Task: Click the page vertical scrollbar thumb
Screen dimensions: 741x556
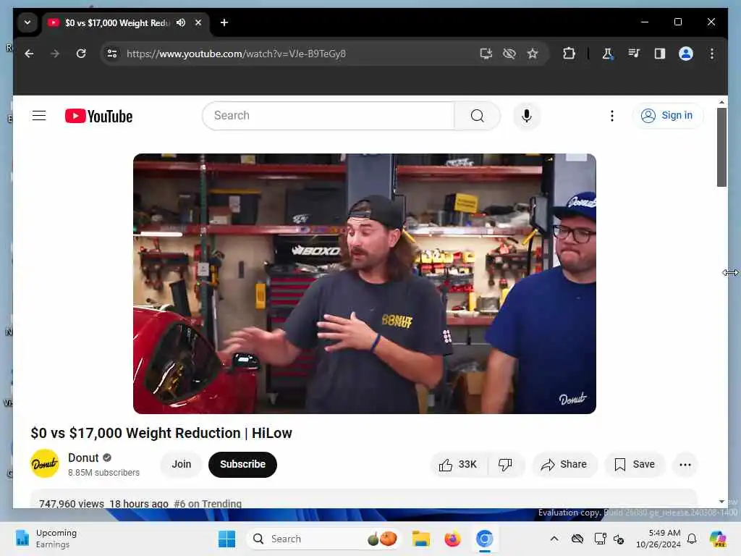Action: click(x=721, y=147)
